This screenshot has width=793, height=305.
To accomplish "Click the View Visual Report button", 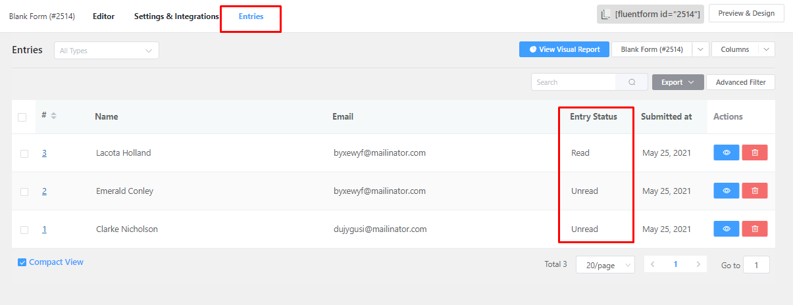I will pyautogui.click(x=564, y=49).
